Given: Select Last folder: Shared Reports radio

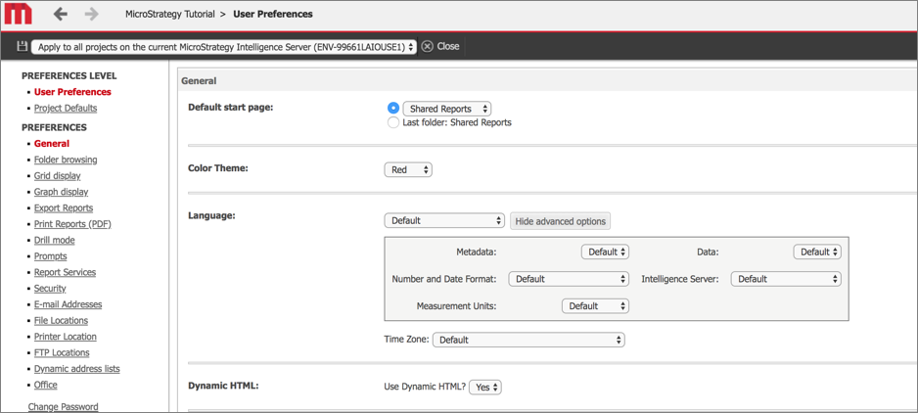Looking at the screenshot, I should pos(393,122).
